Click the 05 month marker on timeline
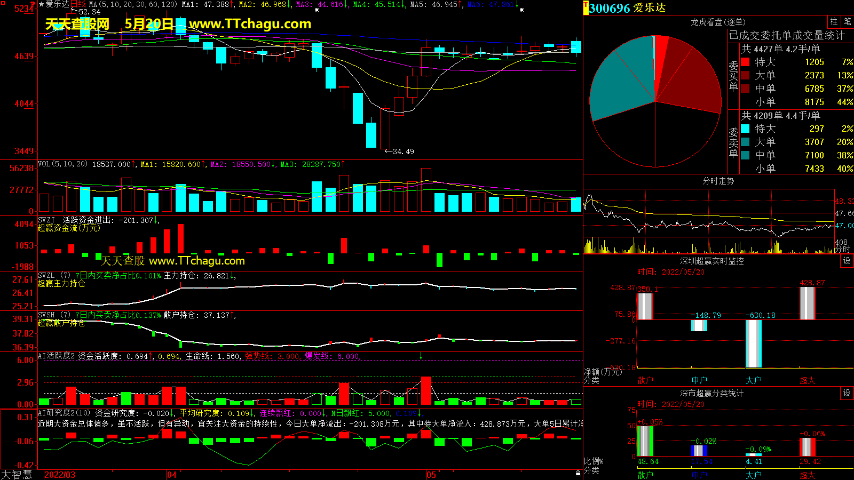854x480 pixels. coord(431,475)
